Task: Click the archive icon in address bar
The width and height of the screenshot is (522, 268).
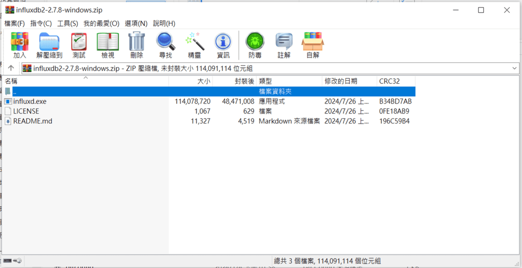Action: 27,68
